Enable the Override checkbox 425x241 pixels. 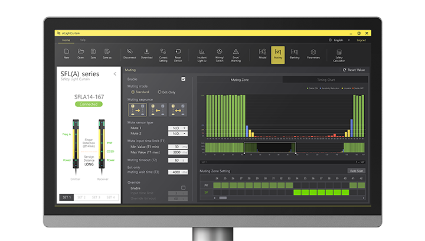click(183, 188)
